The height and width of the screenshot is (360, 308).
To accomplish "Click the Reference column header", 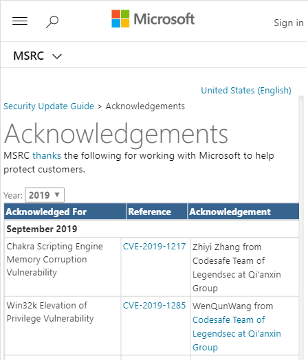I will pos(157,212).
